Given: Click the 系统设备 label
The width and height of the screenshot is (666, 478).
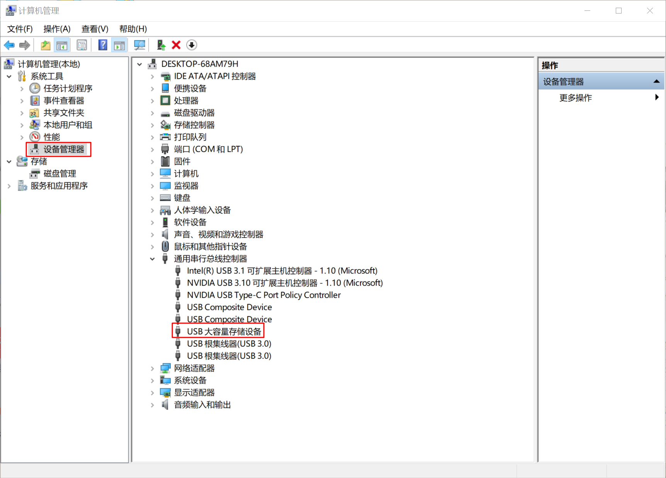Looking at the screenshot, I should [x=190, y=380].
